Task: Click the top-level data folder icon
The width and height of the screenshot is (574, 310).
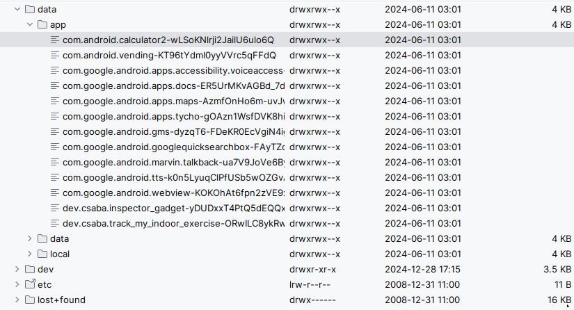Action: (30, 9)
